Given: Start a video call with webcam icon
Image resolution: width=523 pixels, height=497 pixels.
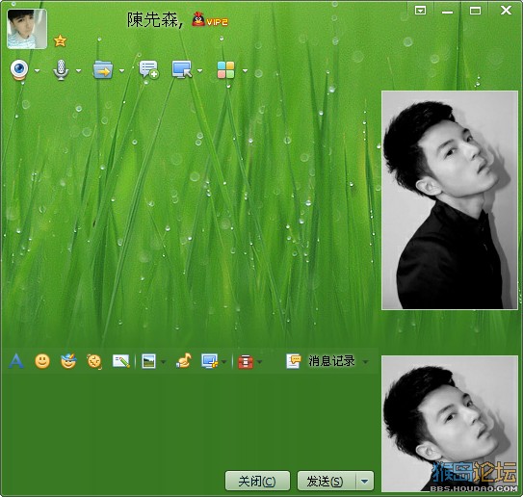Looking at the screenshot, I should 19,69.
